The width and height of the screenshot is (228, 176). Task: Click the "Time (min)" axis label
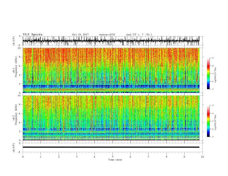[x=115, y=160]
